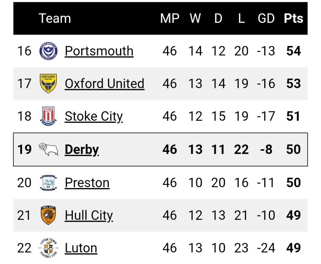Click the Preston club crest

tap(48, 182)
